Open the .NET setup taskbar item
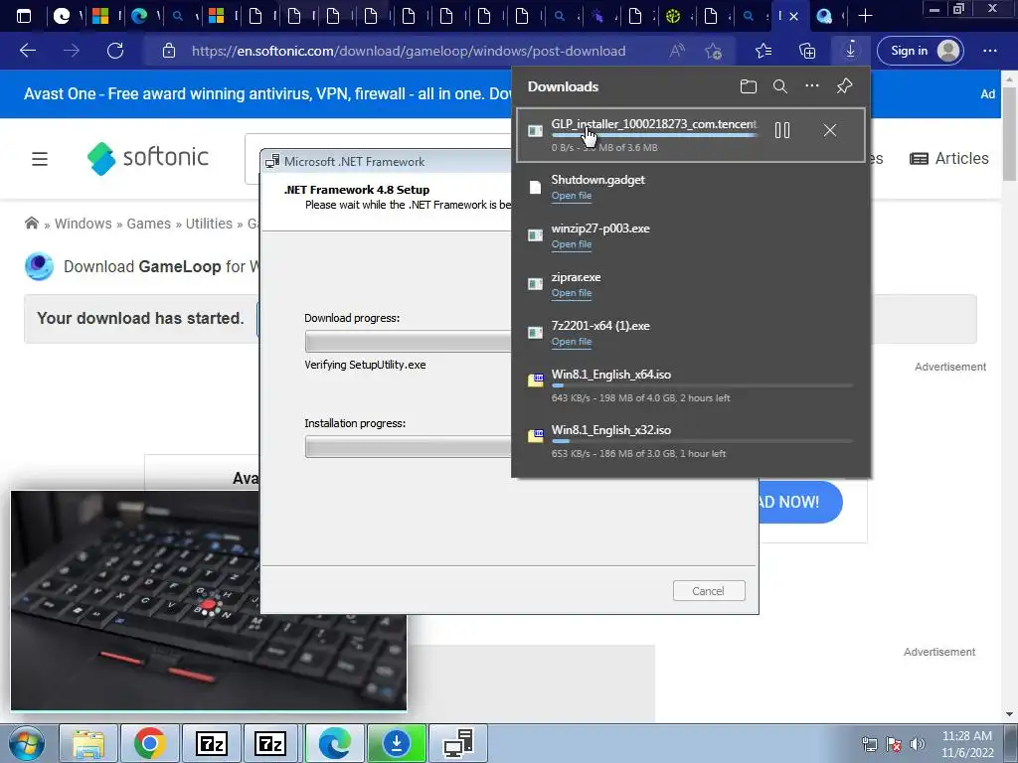This screenshot has height=763, width=1018. click(458, 743)
